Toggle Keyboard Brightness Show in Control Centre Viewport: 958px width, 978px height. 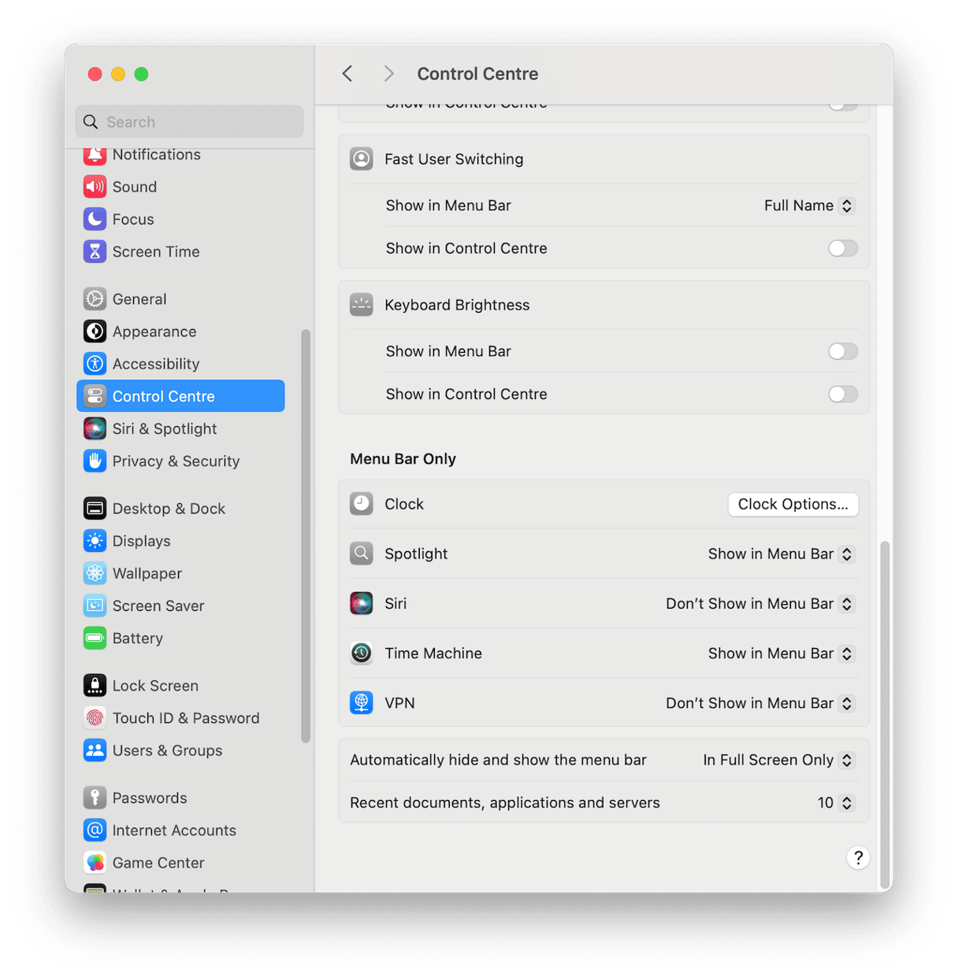point(843,394)
